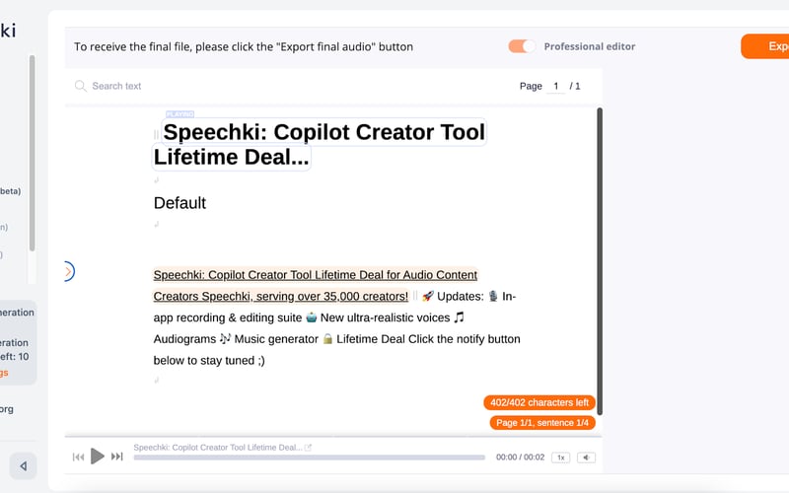This screenshot has height=493, width=789.
Task: Click the highlighted sentence about 35,000 creators
Action: 316,285
